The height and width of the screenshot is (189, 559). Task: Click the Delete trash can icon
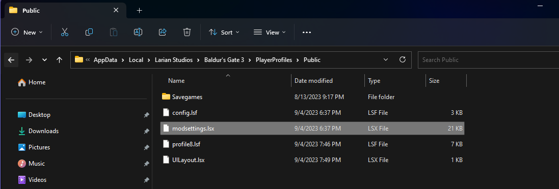(187, 33)
